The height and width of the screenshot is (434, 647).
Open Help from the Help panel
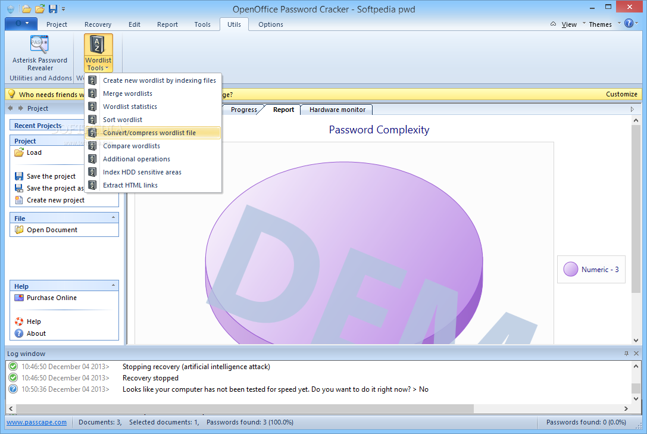(x=27, y=321)
